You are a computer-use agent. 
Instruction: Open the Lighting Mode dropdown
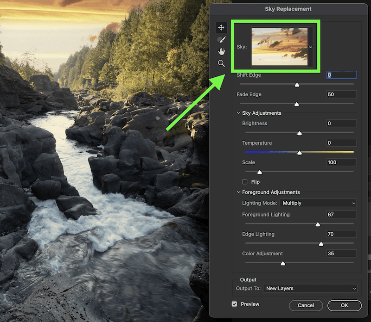click(x=318, y=203)
